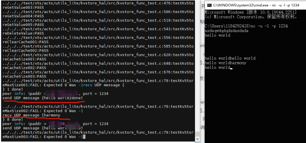Click the path line ending in kvstore_func_test.c:676

click(x=98, y=72)
